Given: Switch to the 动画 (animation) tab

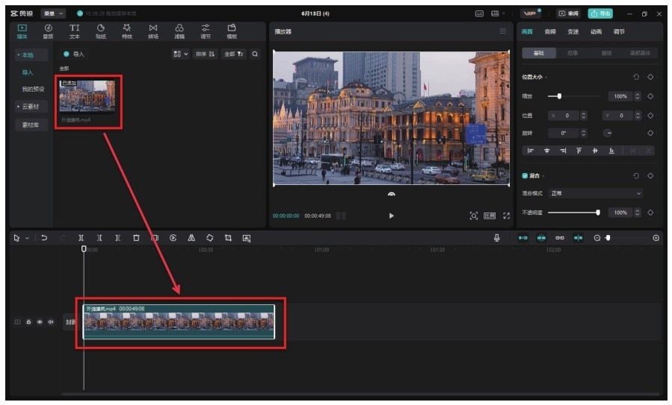Looking at the screenshot, I should tap(596, 32).
